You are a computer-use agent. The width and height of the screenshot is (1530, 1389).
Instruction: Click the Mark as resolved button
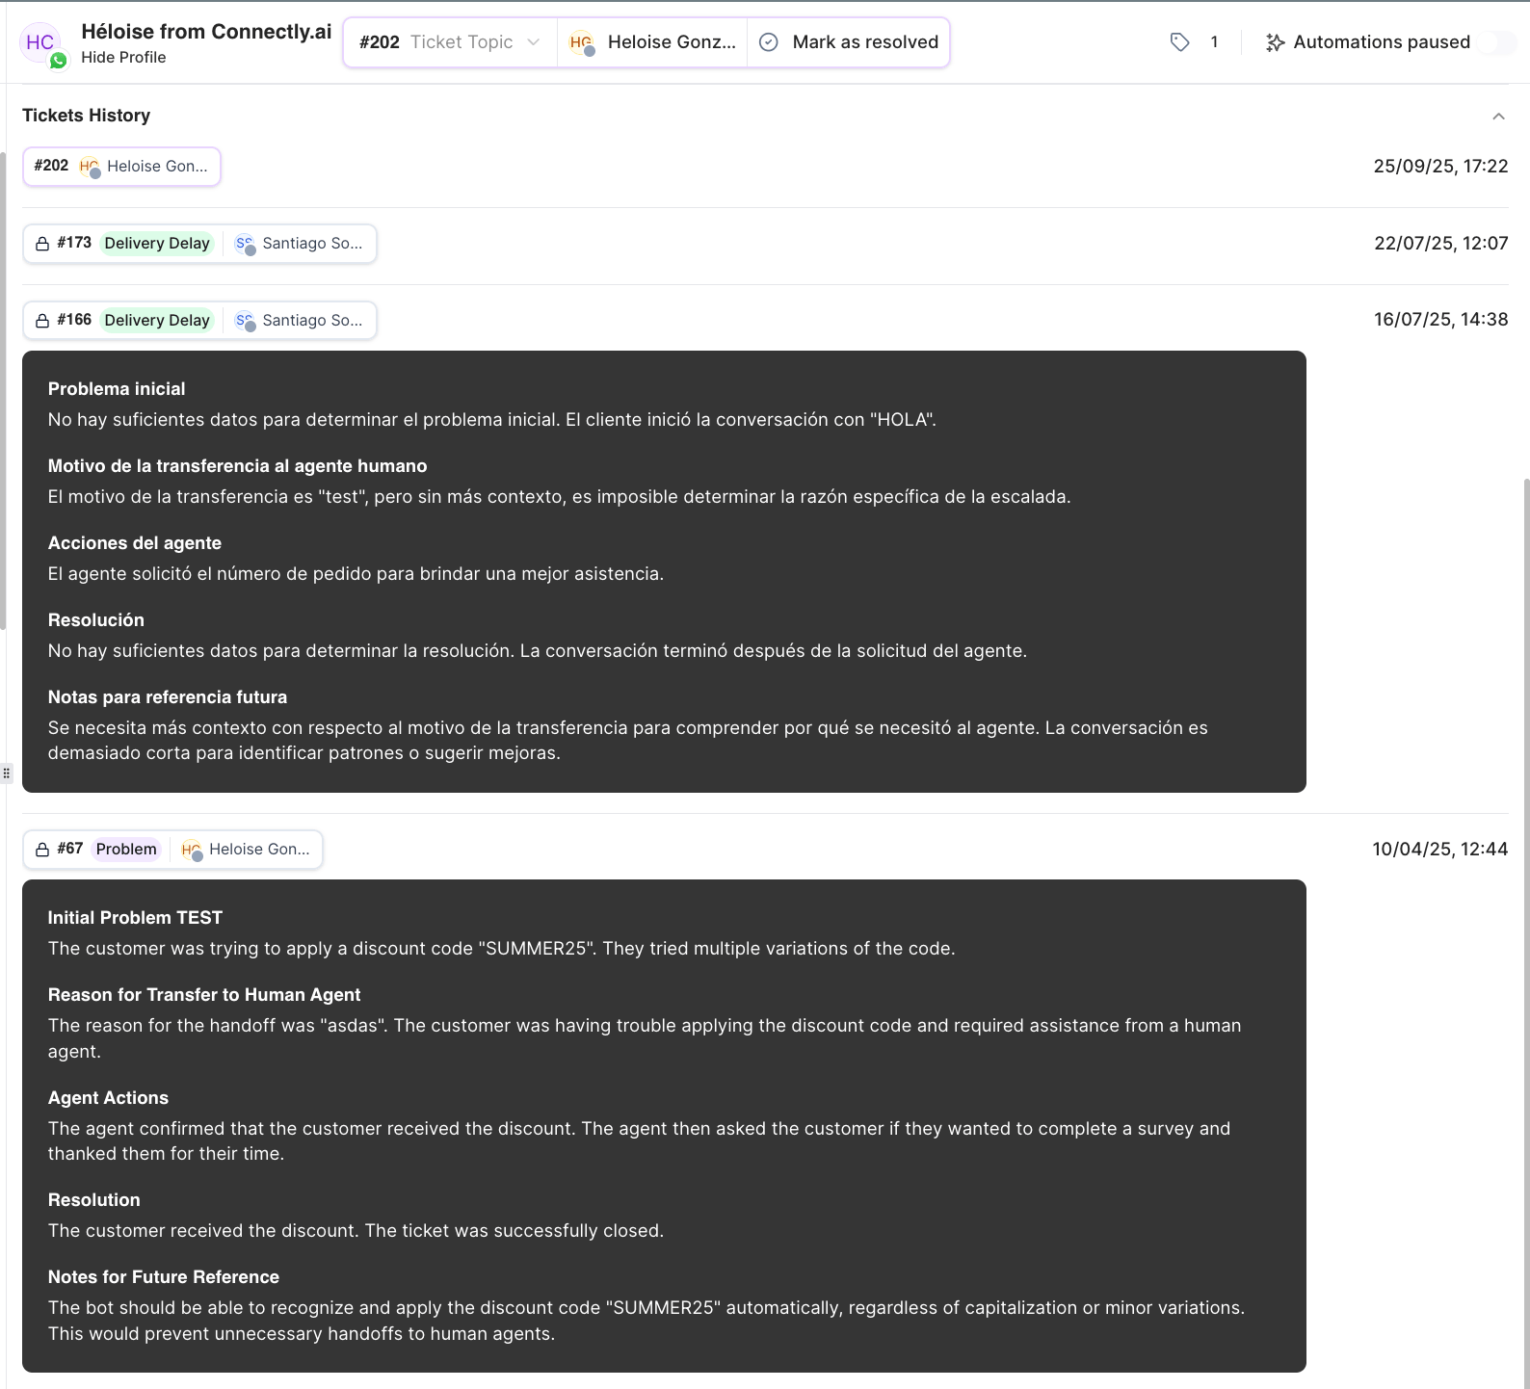coord(849,42)
